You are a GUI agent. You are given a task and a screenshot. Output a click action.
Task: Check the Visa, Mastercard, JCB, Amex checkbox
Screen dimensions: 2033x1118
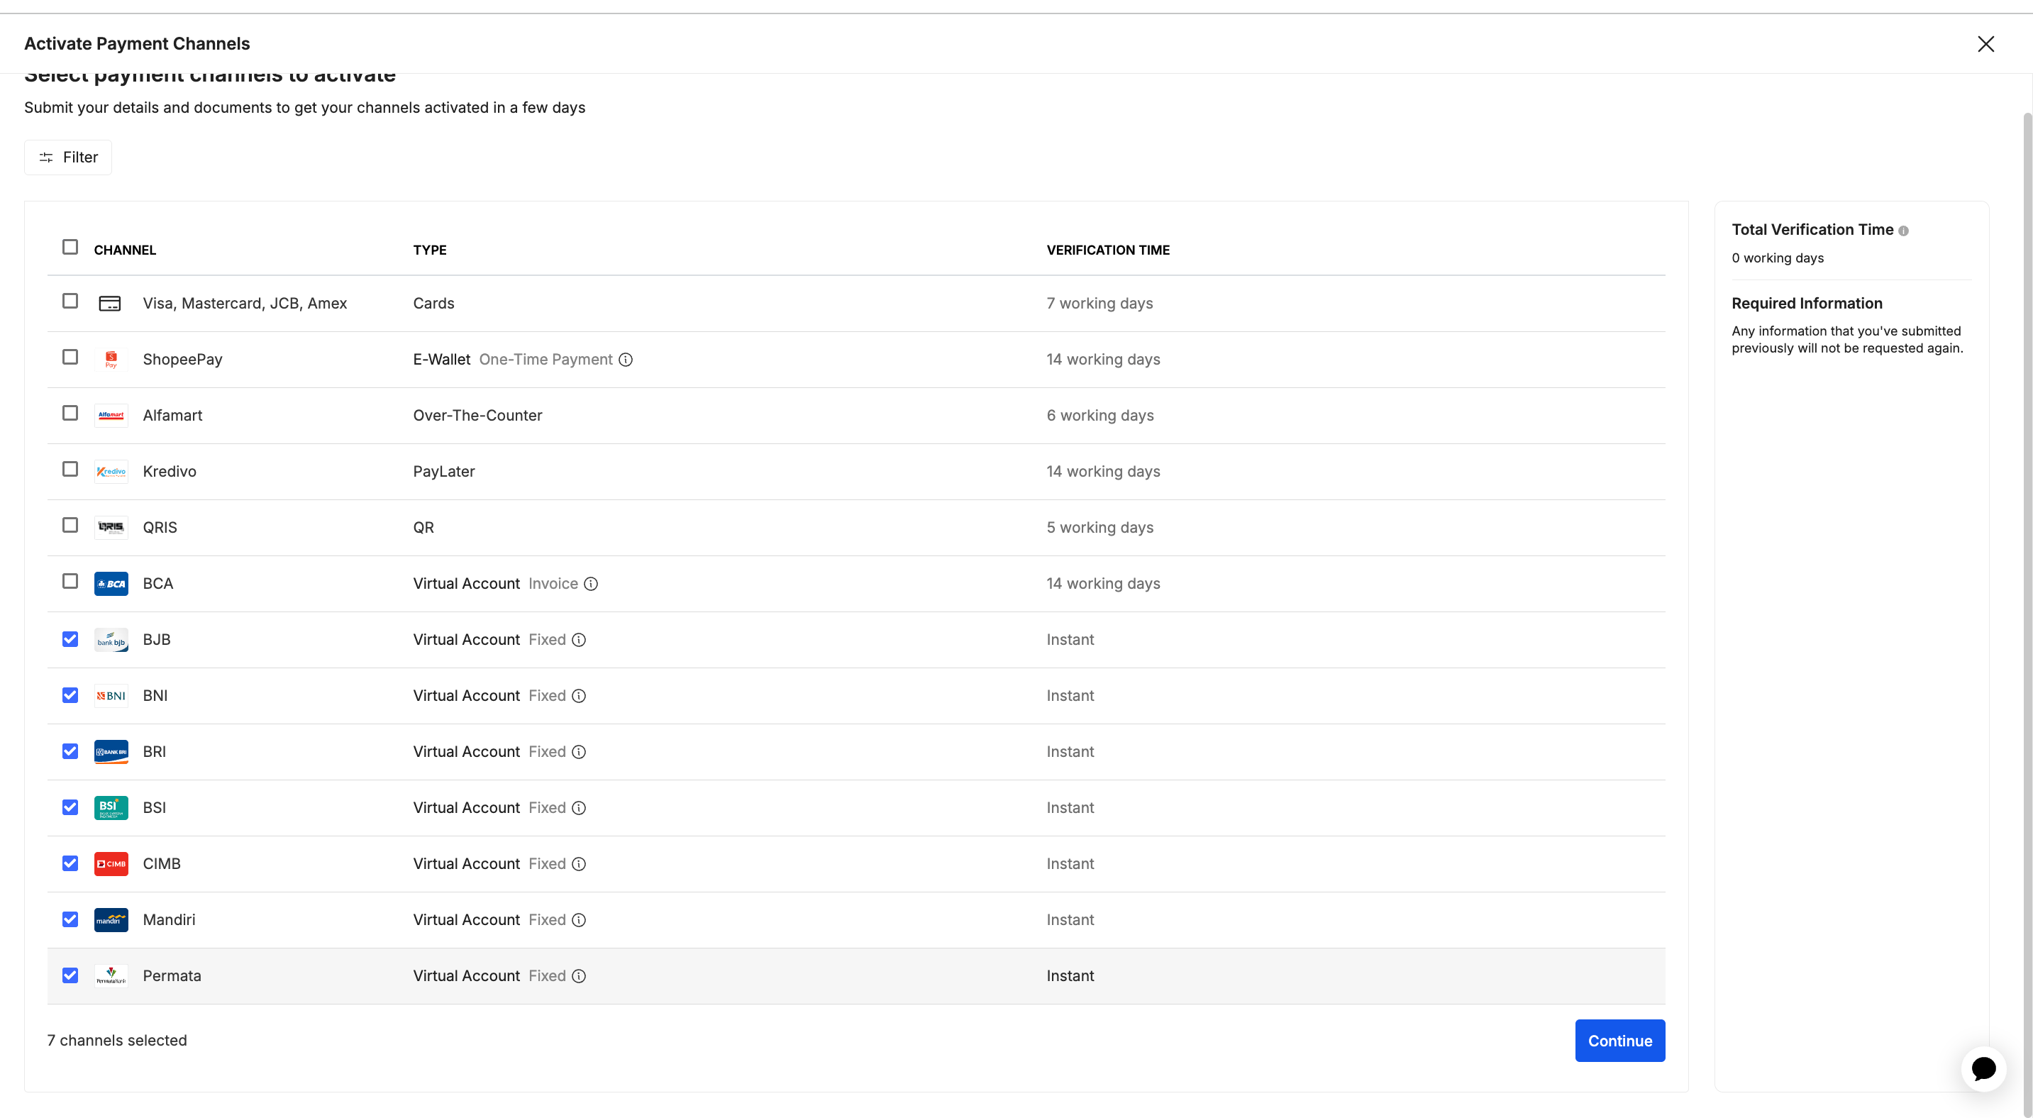pos(70,301)
